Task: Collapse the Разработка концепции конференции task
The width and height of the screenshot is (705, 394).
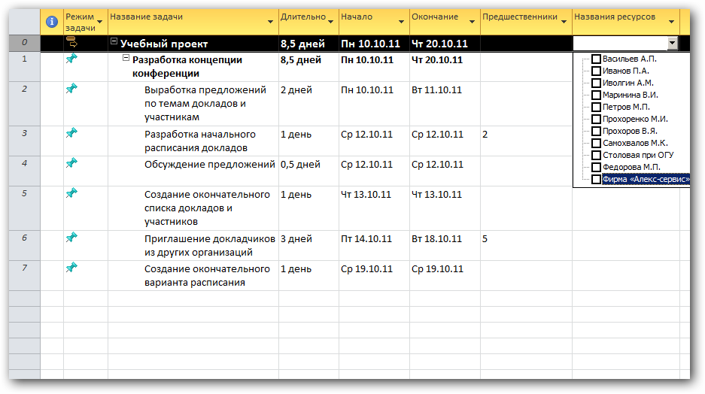Action: click(x=126, y=57)
